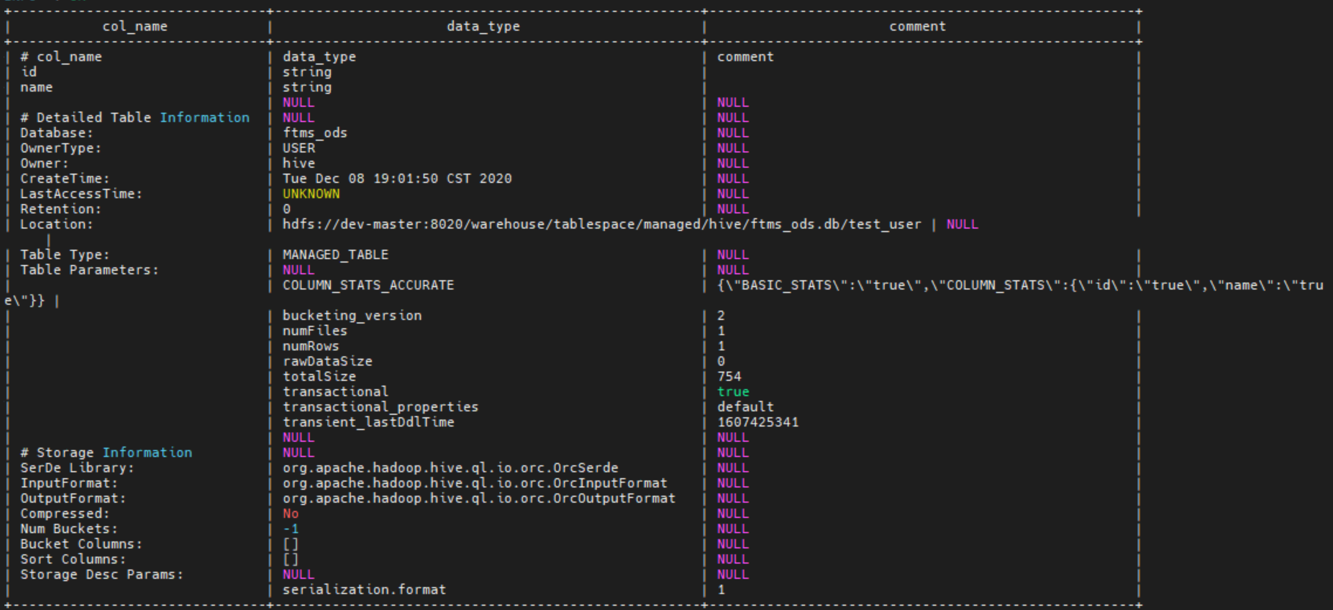Click the serialization.format parameter
This screenshot has height=610, width=1333.
pyautogui.click(x=364, y=590)
